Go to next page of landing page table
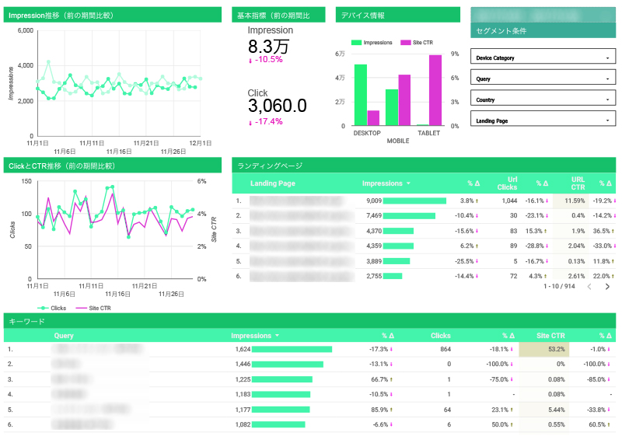The width and height of the screenshot is (622, 443). [x=607, y=287]
